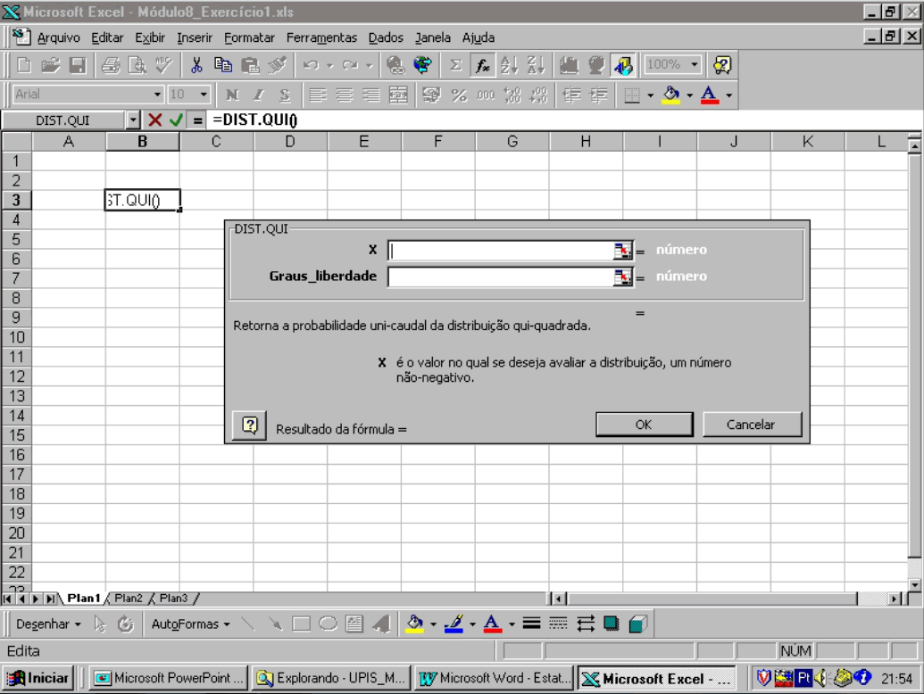Click the yellow fill color bucket swatch
The height and width of the screenshot is (694, 924).
[671, 95]
